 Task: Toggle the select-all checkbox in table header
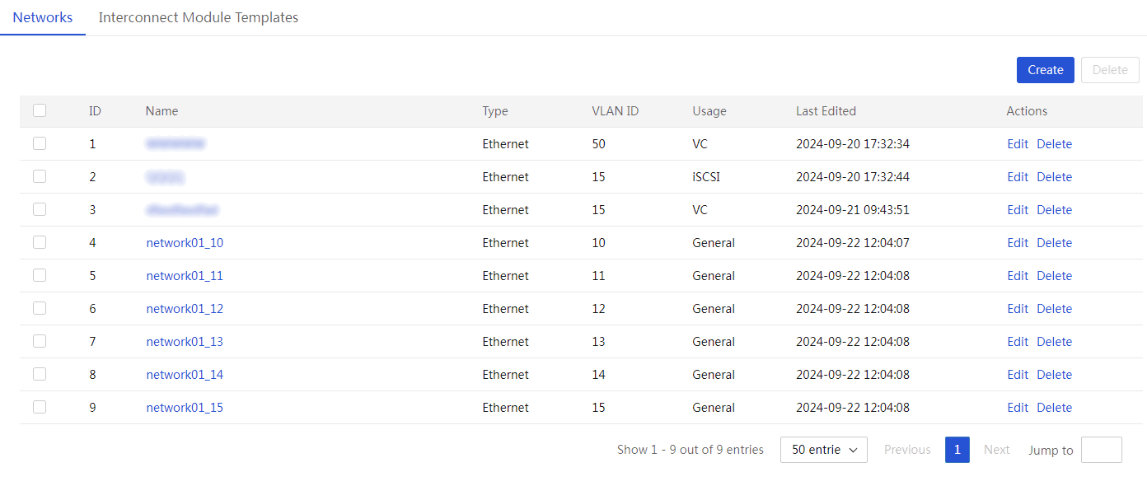pos(40,110)
